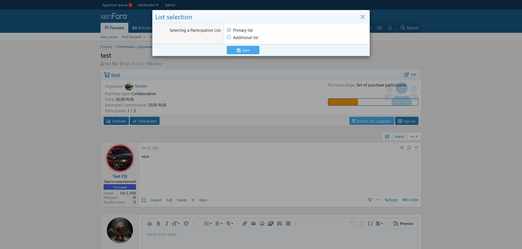Insert a link using the link icon
Viewport: 522px width, 249px height.
coord(245,224)
